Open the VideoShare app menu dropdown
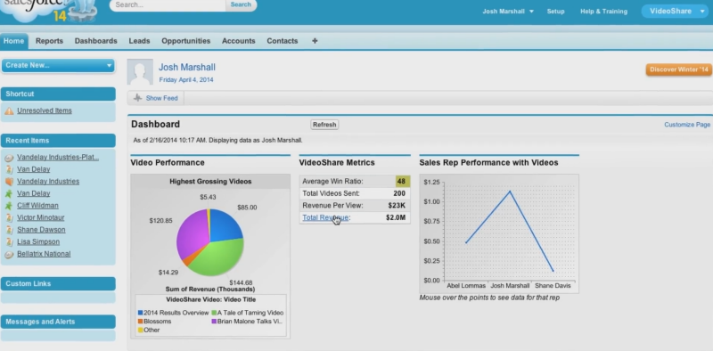 point(676,12)
